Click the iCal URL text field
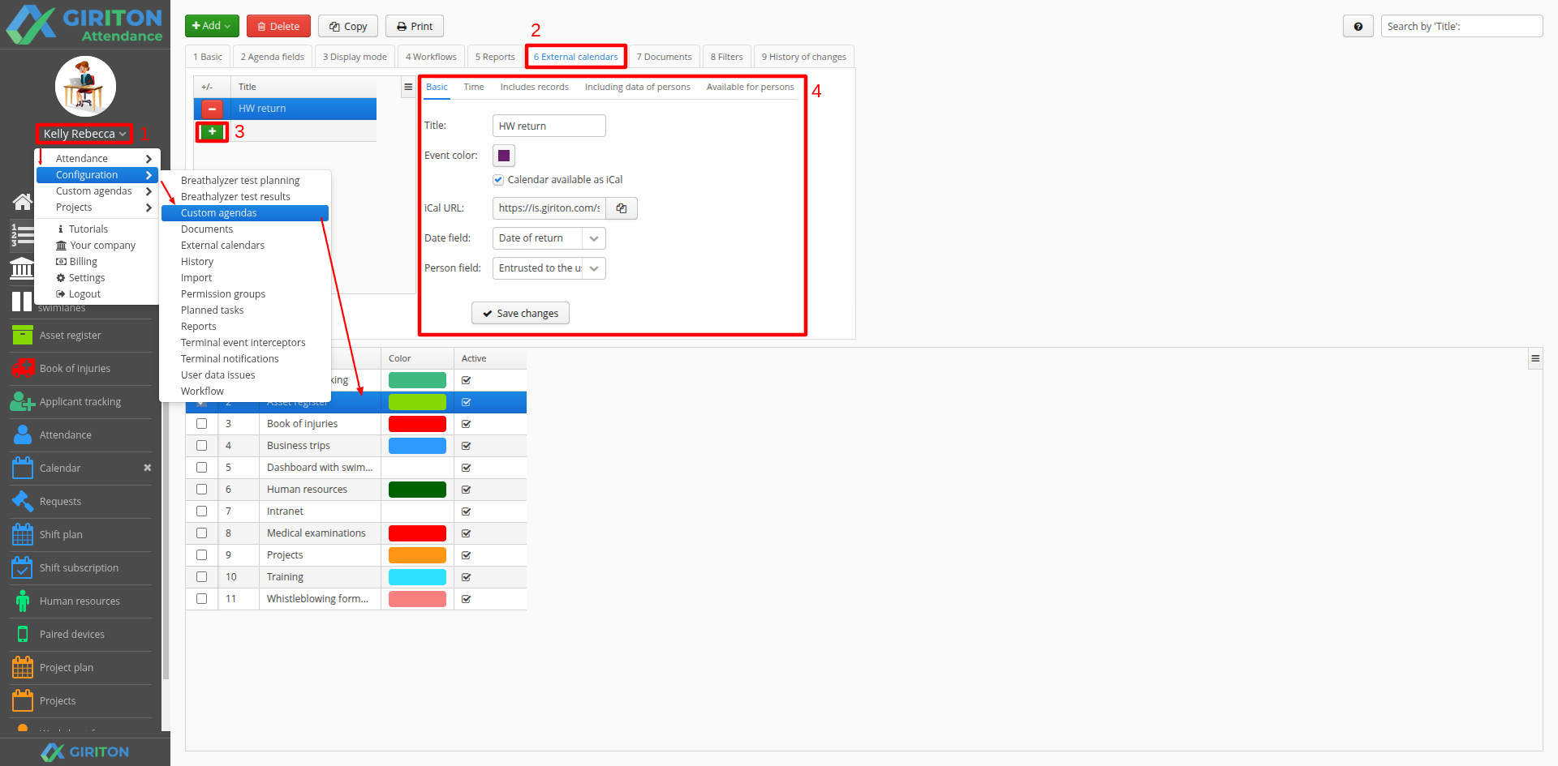The width and height of the screenshot is (1558, 766). click(x=549, y=208)
